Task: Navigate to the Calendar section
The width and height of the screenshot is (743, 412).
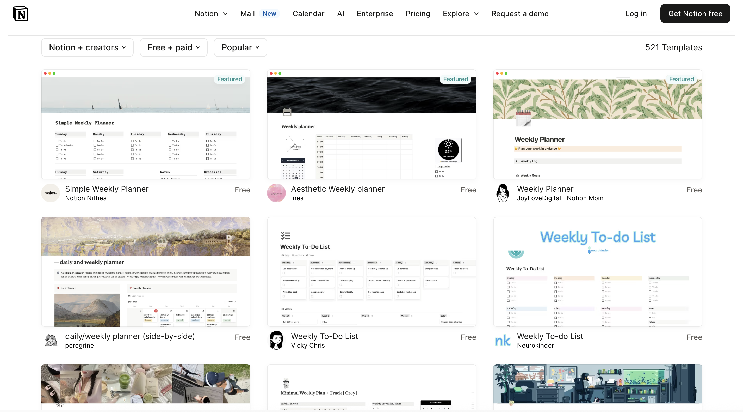Action: (308, 14)
